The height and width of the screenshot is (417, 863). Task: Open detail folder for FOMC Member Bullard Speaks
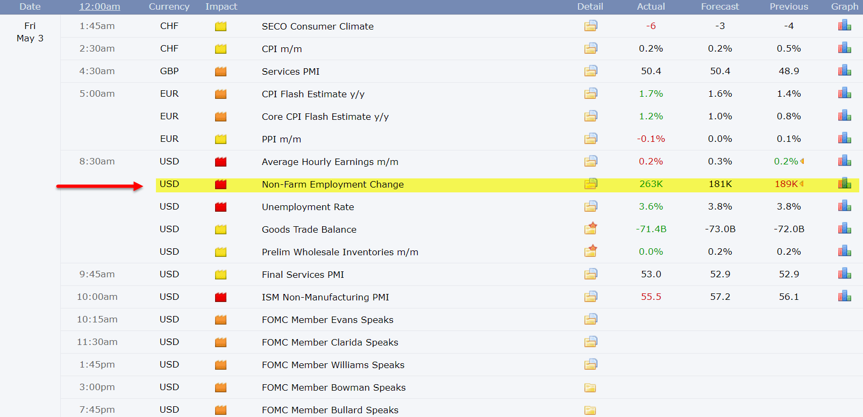click(590, 410)
